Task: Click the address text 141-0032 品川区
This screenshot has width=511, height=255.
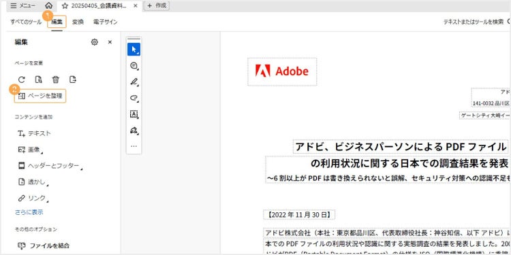Action: point(491,103)
